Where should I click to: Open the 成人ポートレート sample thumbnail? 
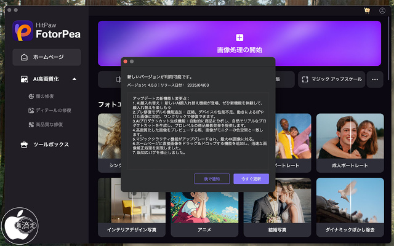point(350,143)
